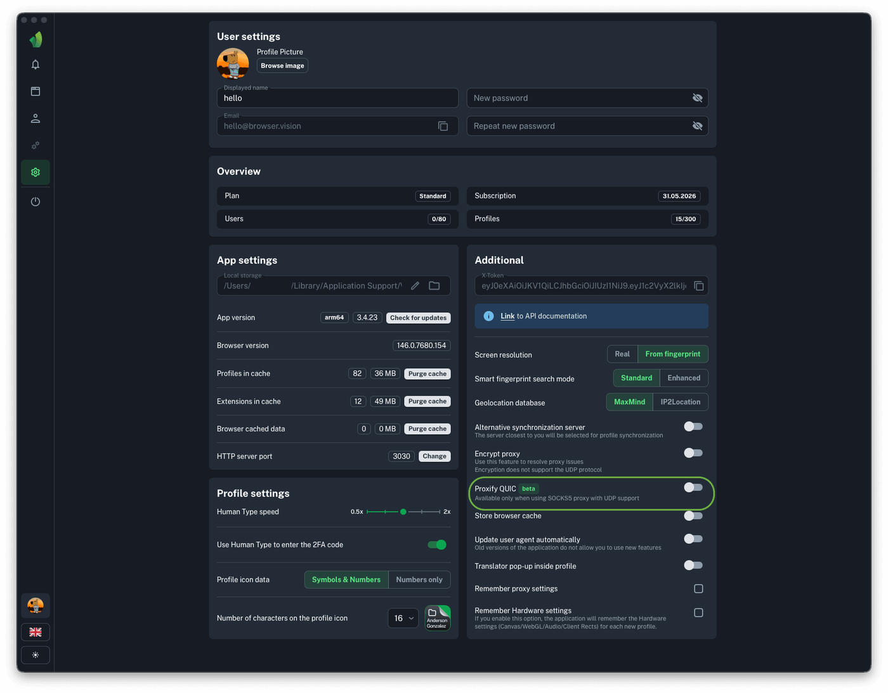This screenshot has width=888, height=693.
Task: Disable Human Type for 2FA code toggle
Action: 437,545
